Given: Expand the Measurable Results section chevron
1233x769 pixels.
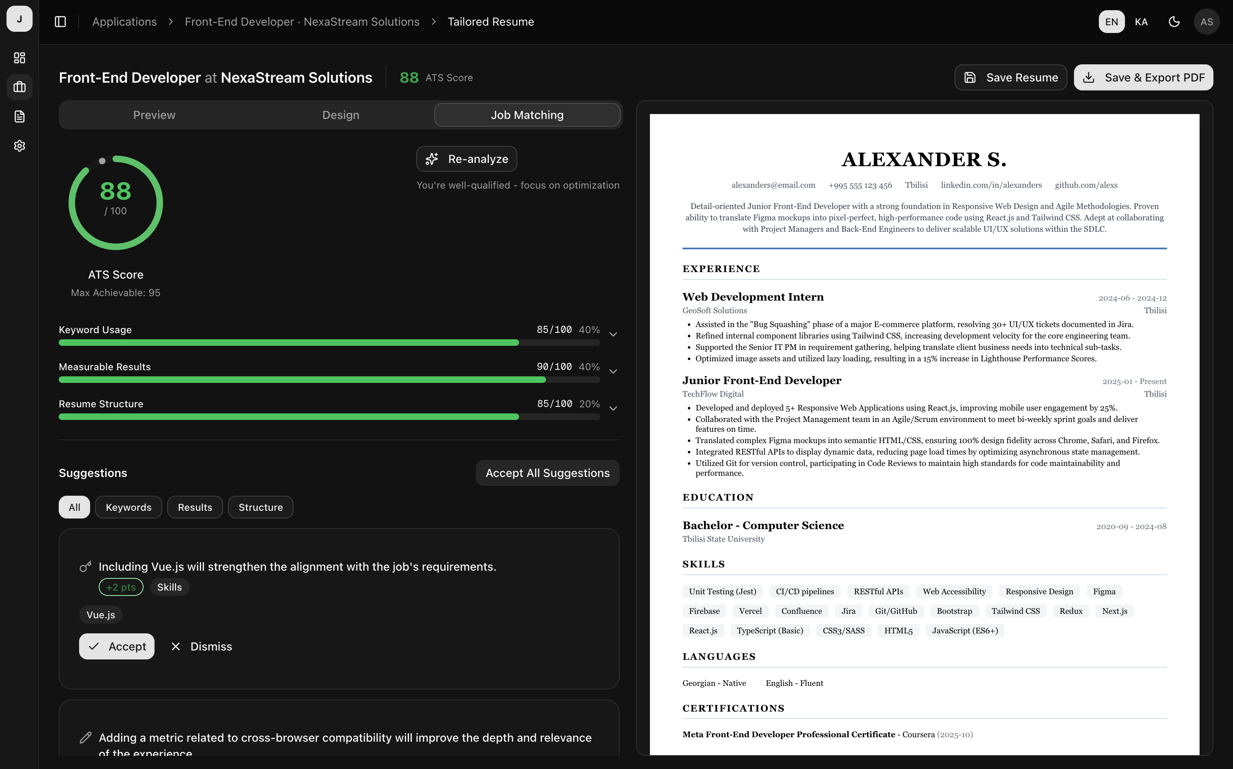Looking at the screenshot, I should pyautogui.click(x=613, y=372).
